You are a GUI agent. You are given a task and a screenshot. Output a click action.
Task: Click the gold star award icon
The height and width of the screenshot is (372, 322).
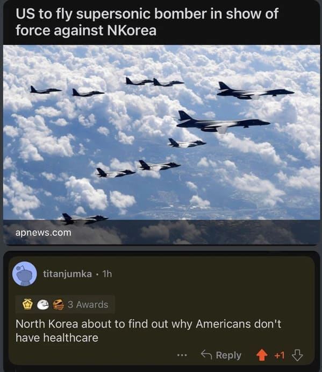click(27, 304)
